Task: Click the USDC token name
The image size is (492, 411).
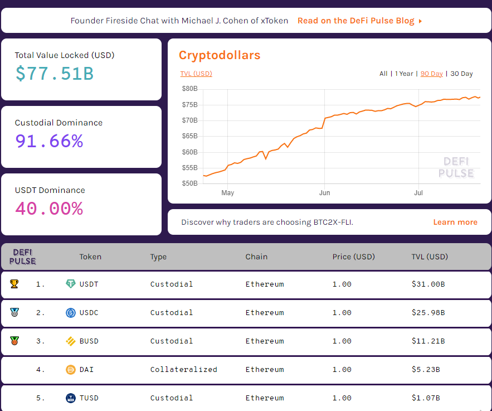Action: 89,313
